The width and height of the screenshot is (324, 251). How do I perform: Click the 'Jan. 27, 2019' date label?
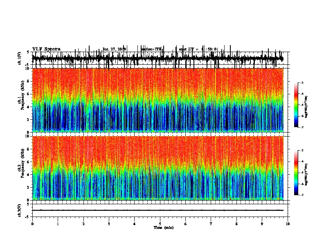(114, 49)
